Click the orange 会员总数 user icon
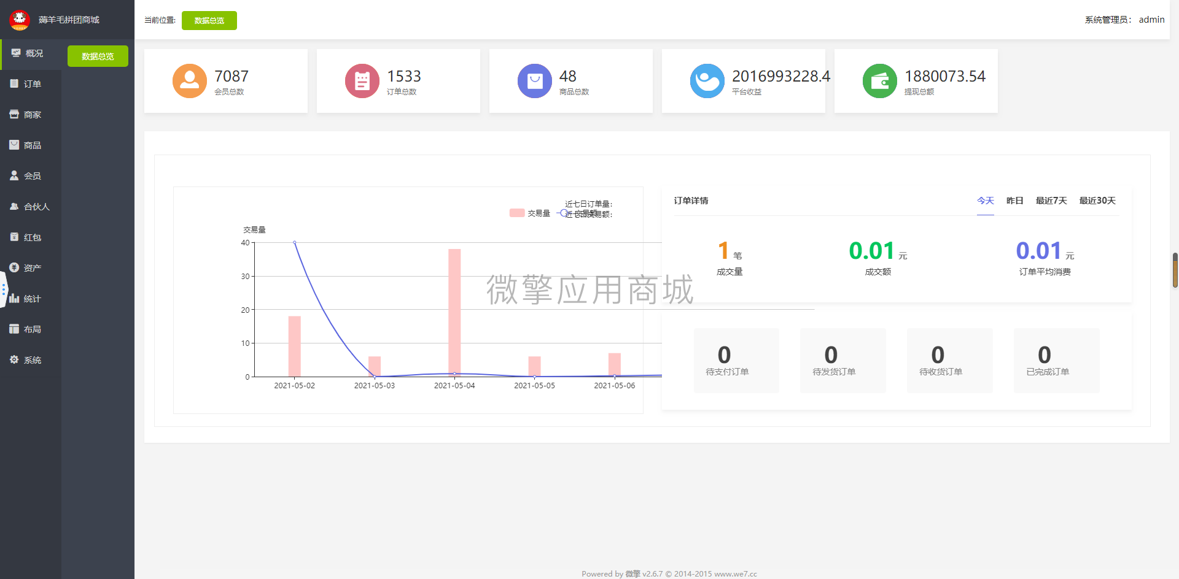This screenshot has width=1179, height=579. coord(190,81)
